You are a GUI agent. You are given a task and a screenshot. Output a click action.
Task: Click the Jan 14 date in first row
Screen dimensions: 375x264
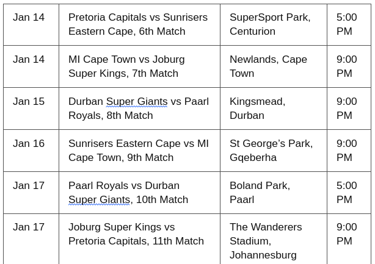(29, 18)
